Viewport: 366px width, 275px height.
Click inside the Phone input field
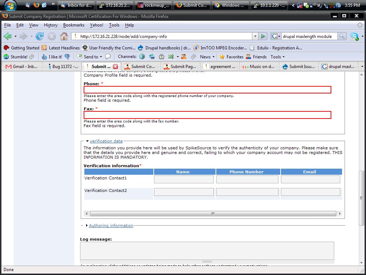tap(207, 90)
